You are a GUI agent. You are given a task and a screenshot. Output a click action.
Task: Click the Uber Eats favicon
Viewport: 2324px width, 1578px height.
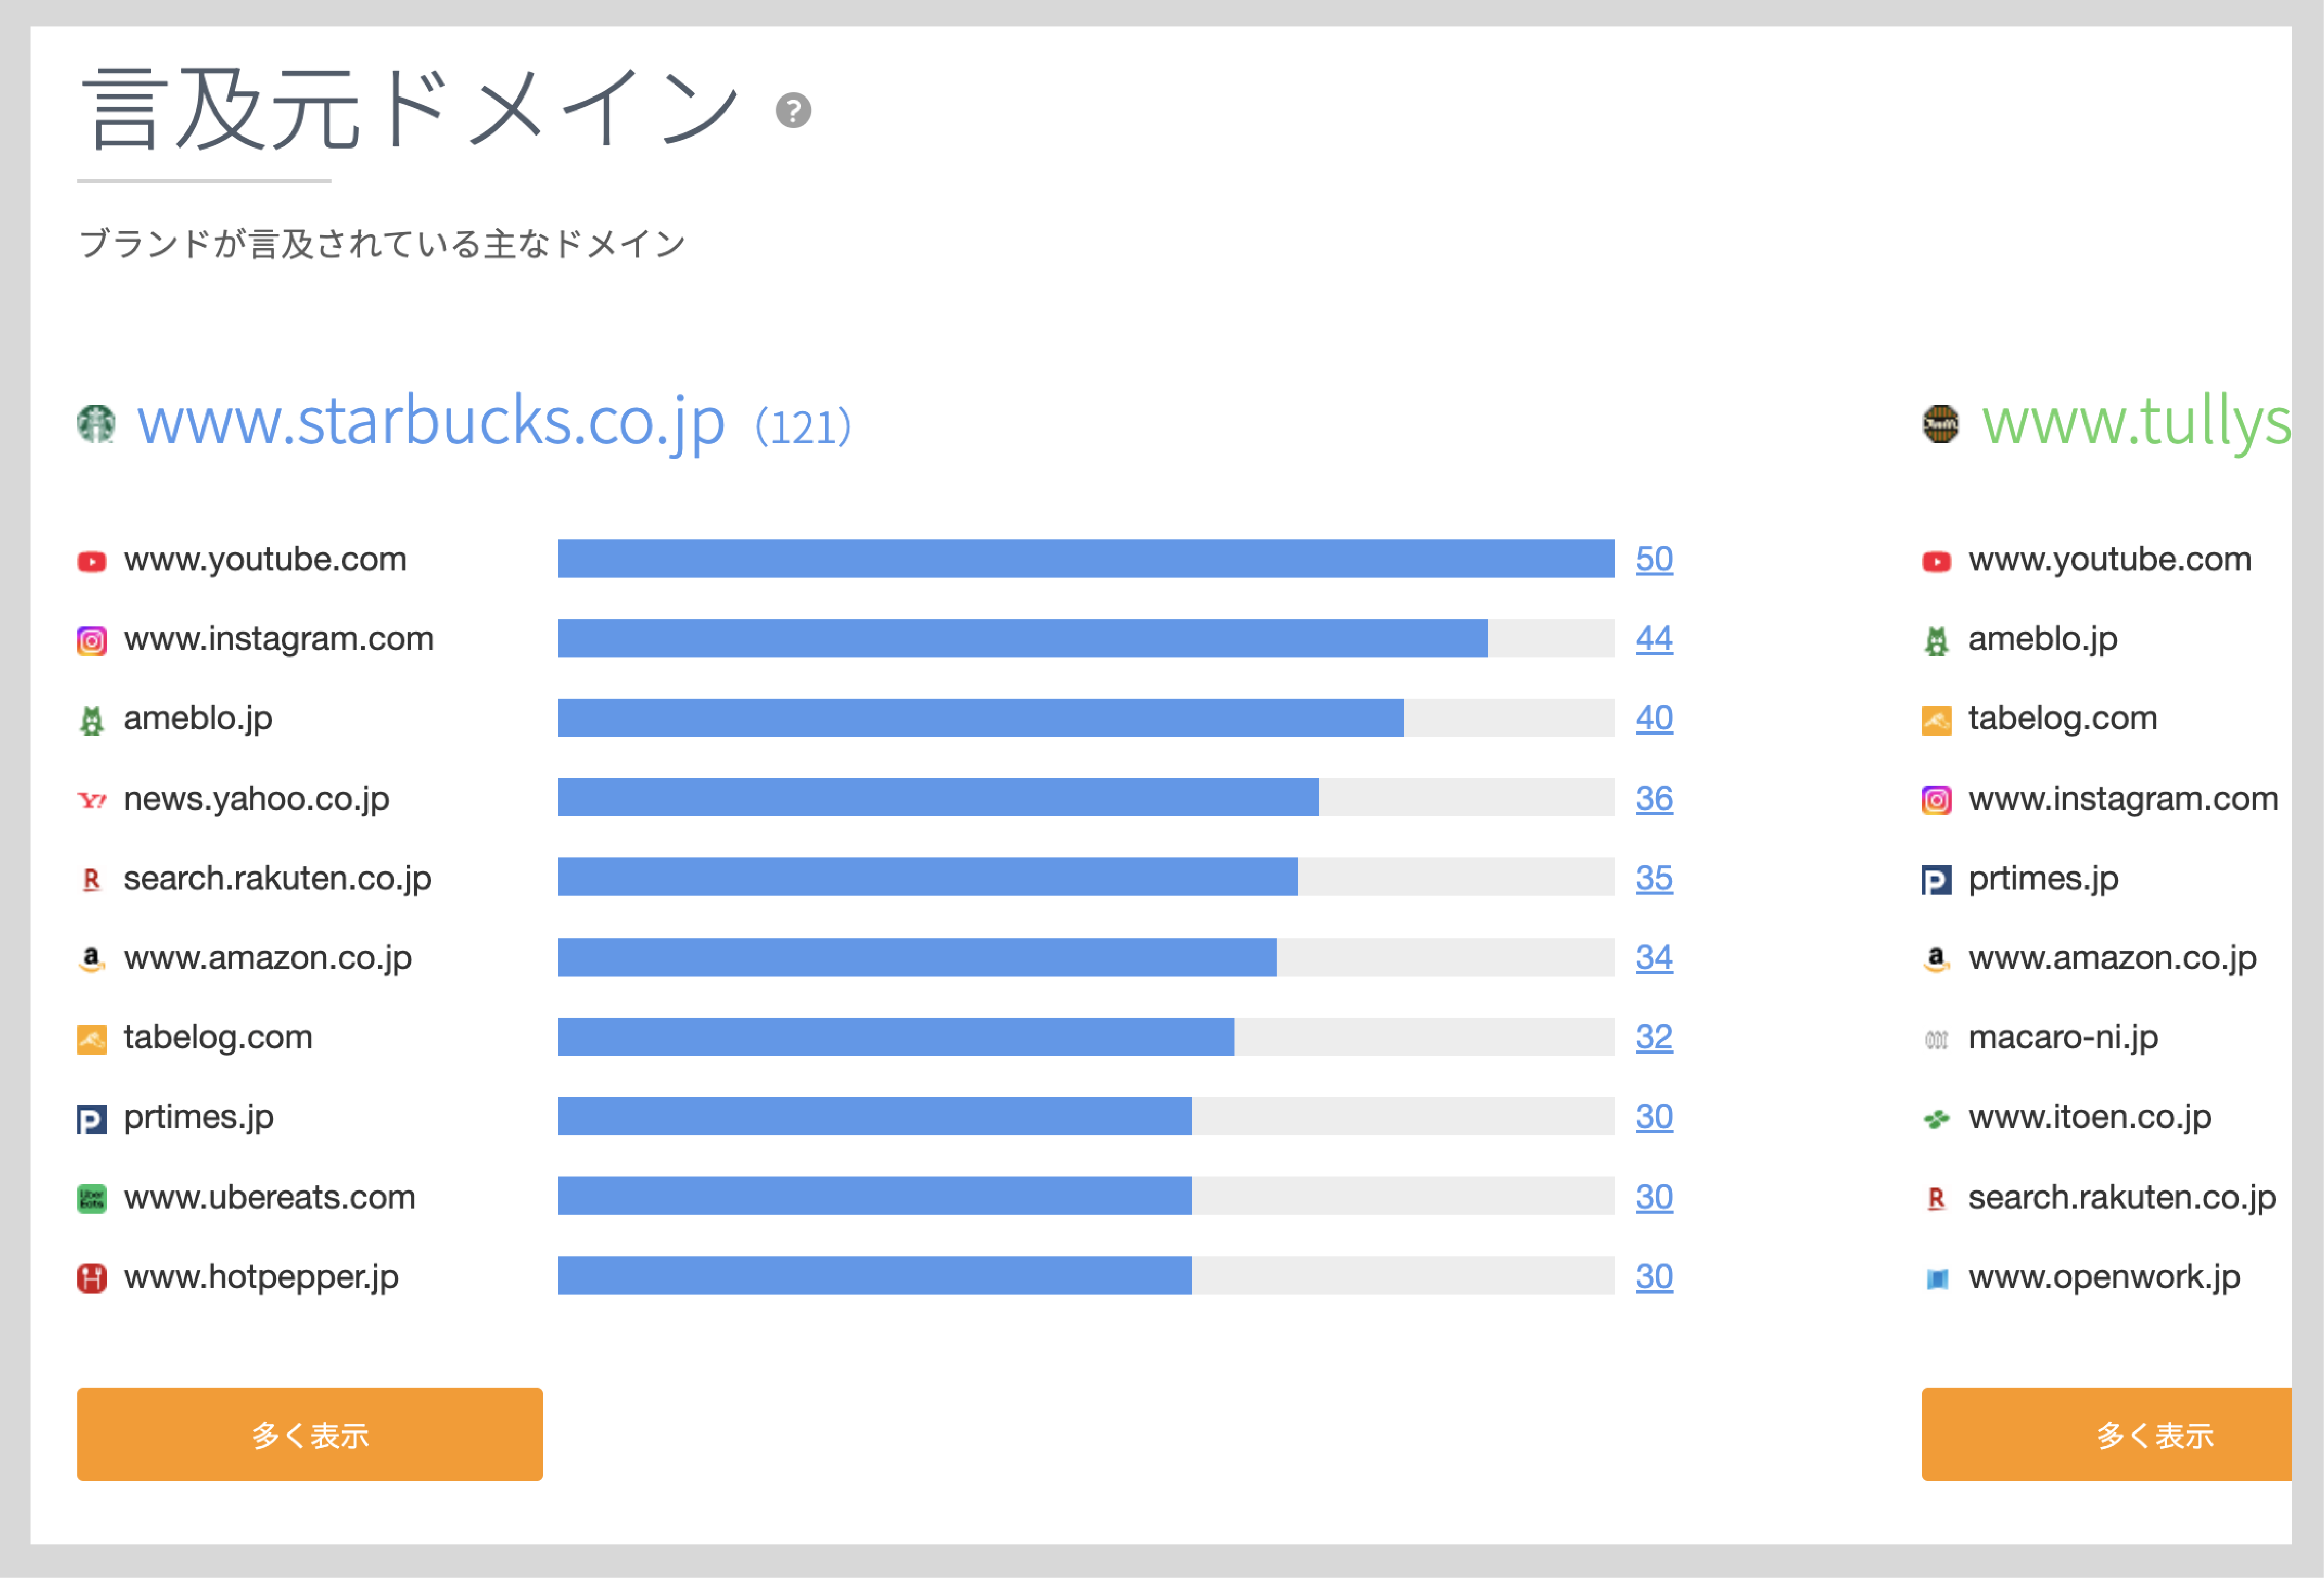tap(92, 1198)
